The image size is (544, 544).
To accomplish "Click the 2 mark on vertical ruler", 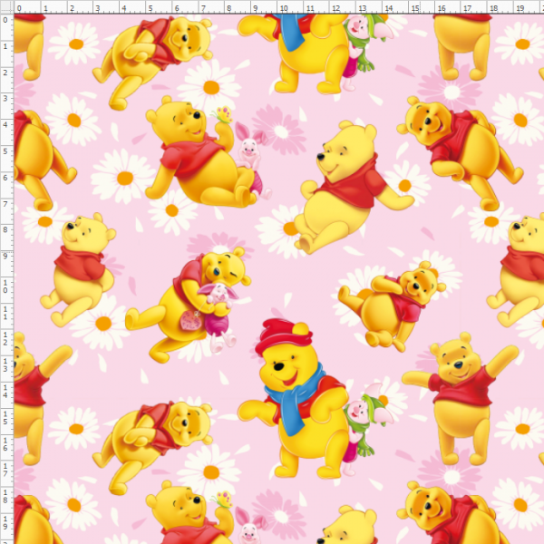I will click(x=5, y=73).
